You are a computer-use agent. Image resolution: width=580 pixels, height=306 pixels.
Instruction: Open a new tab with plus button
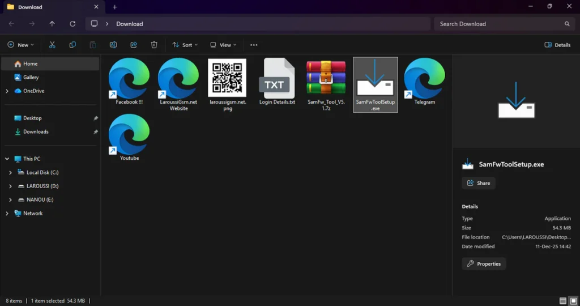(115, 7)
